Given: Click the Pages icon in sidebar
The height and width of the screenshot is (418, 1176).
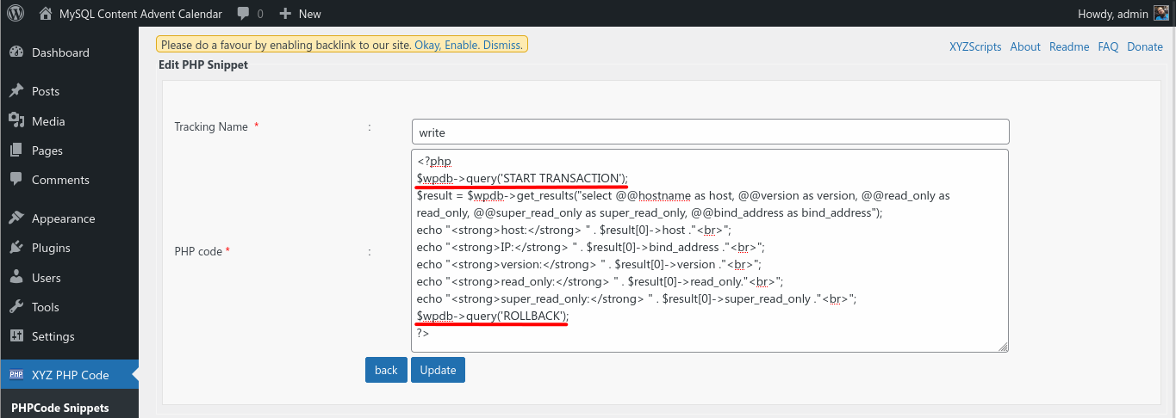Looking at the screenshot, I should (16, 151).
